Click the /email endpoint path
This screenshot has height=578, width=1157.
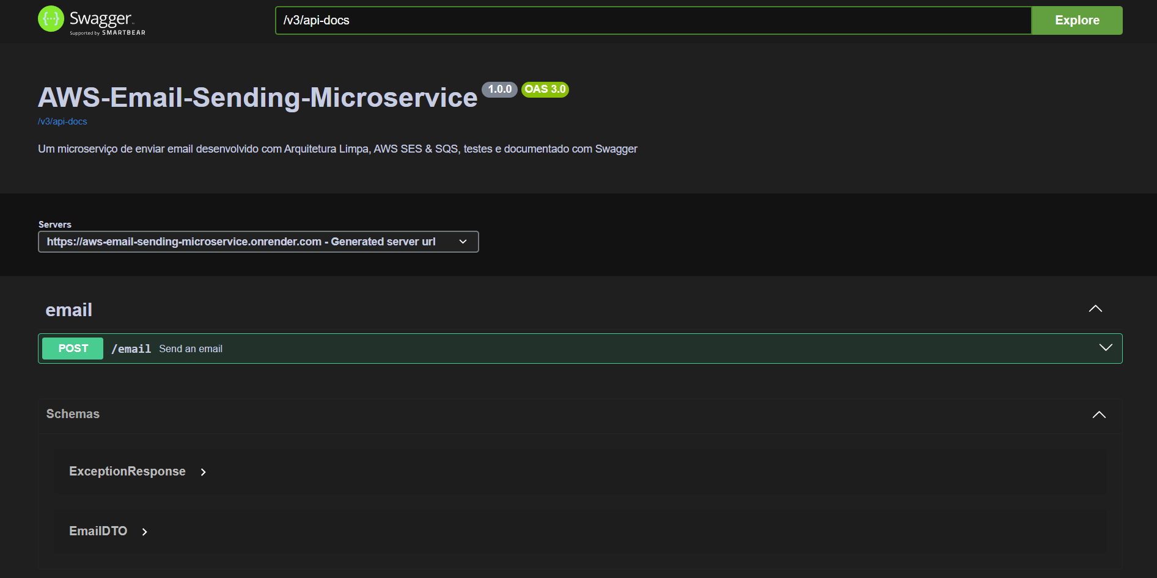click(x=131, y=349)
